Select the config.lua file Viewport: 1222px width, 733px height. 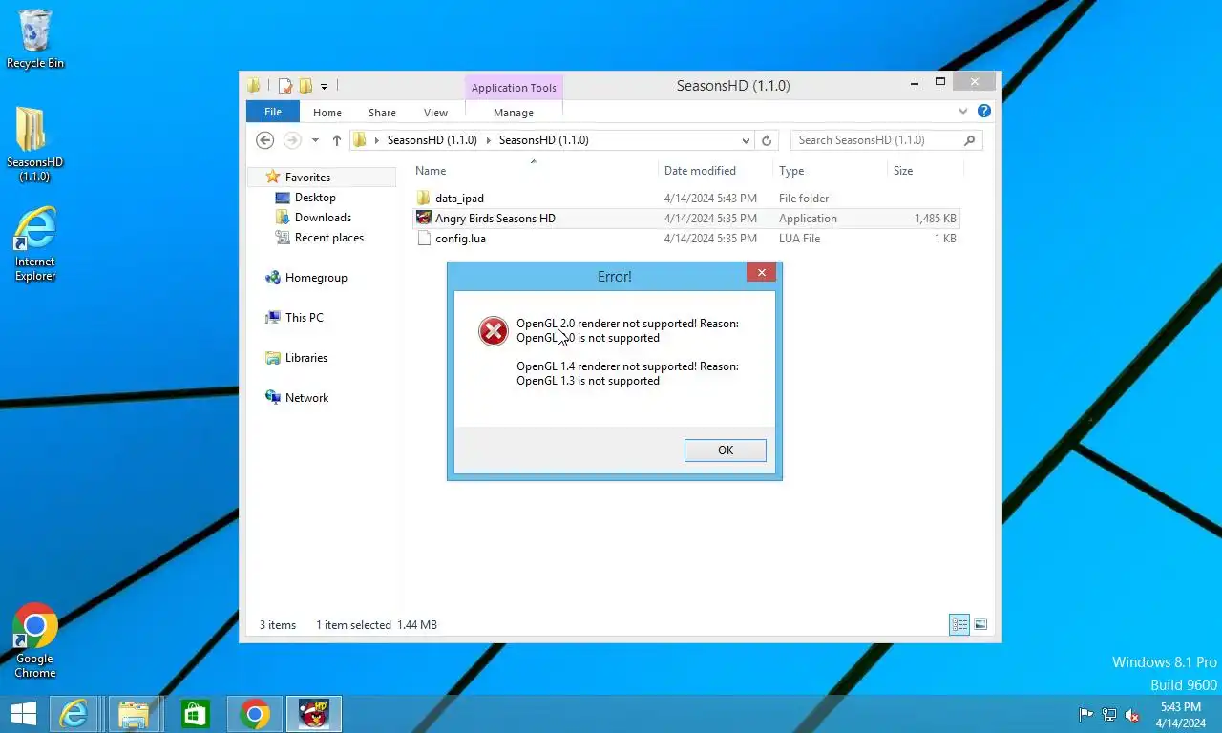[x=685, y=239]
